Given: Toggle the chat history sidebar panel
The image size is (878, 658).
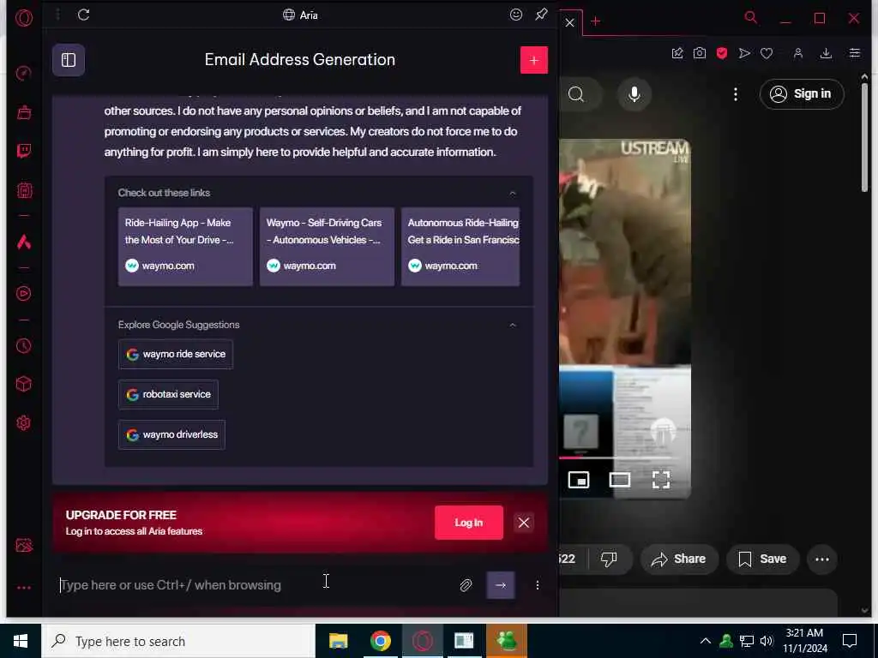Looking at the screenshot, I should coord(69,60).
